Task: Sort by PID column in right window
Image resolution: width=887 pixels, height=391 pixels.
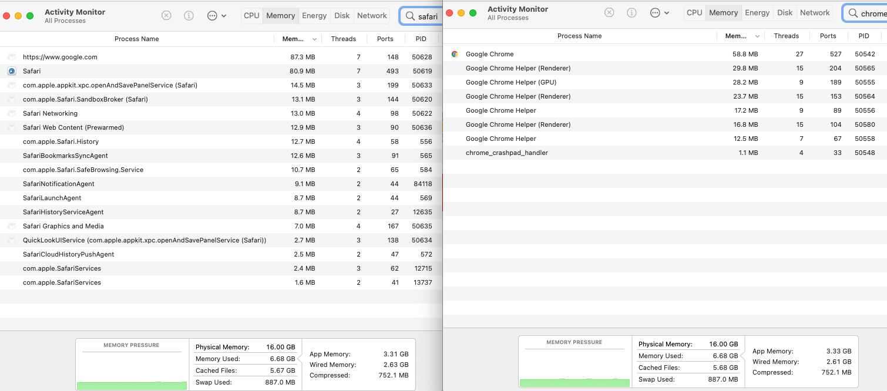Action: tap(864, 36)
